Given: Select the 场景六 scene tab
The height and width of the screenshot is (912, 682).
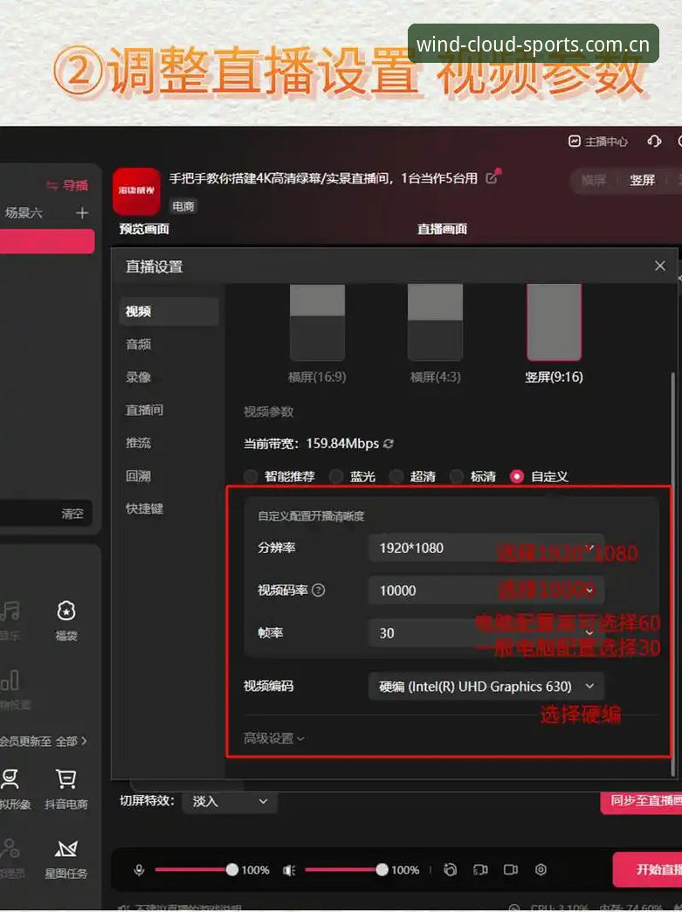Looking at the screenshot, I should tap(24, 213).
